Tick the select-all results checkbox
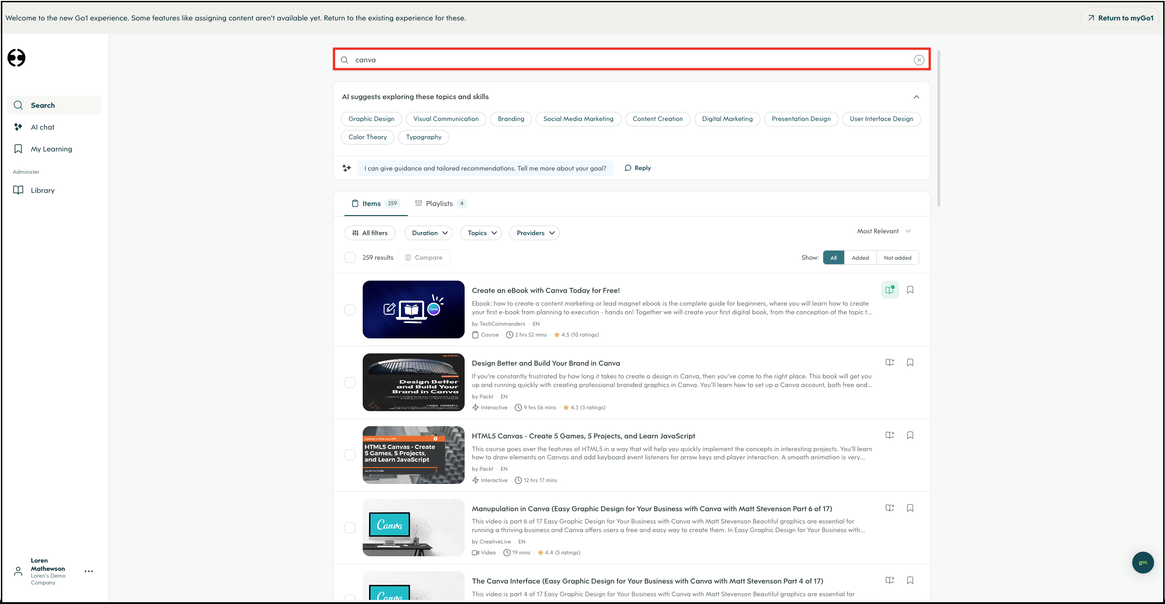This screenshot has height=604, width=1165. pyautogui.click(x=350, y=257)
